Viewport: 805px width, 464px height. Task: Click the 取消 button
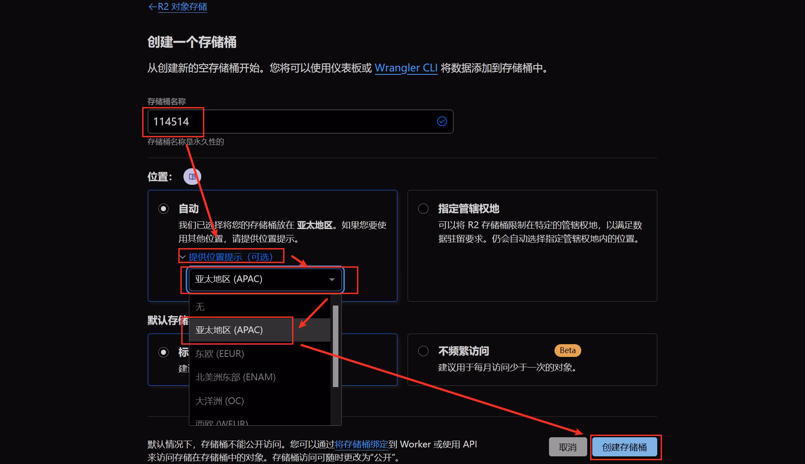[x=567, y=447]
